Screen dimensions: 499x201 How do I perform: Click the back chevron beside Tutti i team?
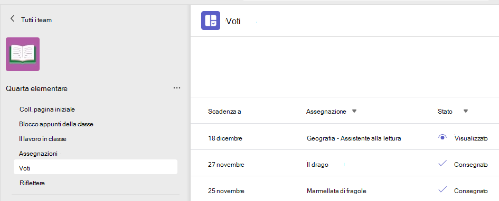(x=13, y=18)
